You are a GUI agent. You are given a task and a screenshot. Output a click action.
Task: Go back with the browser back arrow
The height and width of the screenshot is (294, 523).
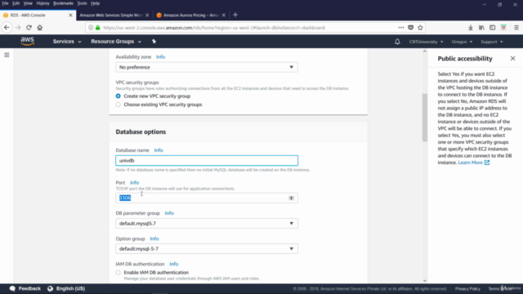[x=7, y=28]
